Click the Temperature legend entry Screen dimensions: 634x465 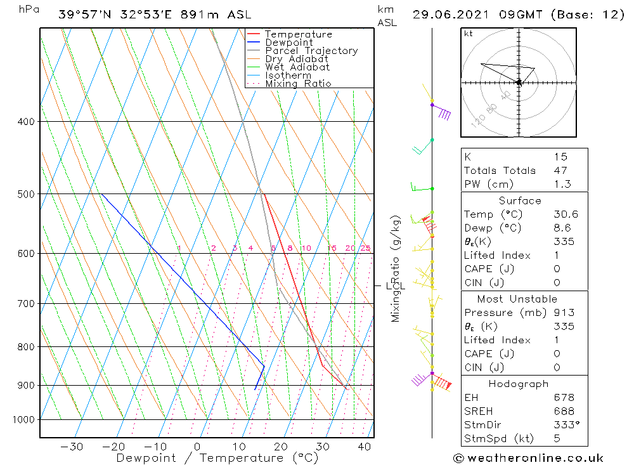(x=299, y=34)
